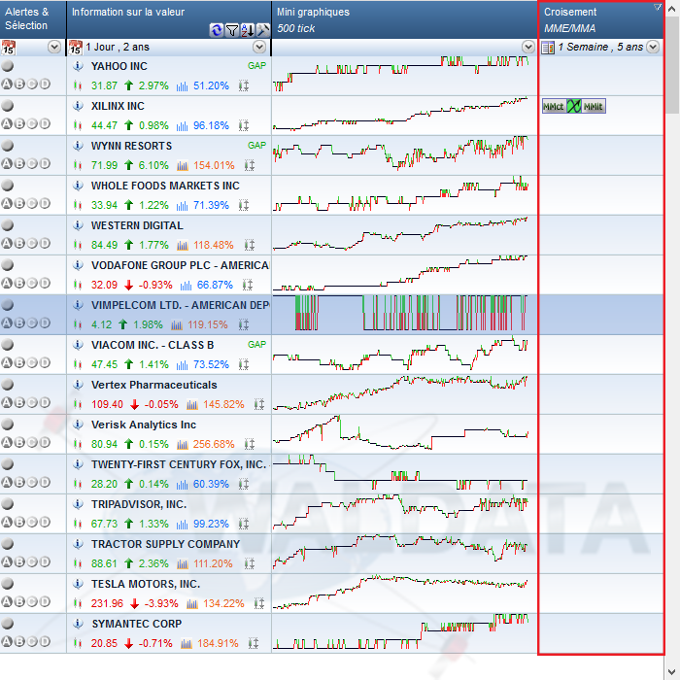The width and height of the screenshot is (680, 680).
Task: Click the scroll up arrow
Action: coord(673,9)
